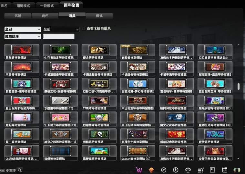Viewport: 245px width, 174px height.
Task: Click the film strip icon
Action: [x=237, y=170]
